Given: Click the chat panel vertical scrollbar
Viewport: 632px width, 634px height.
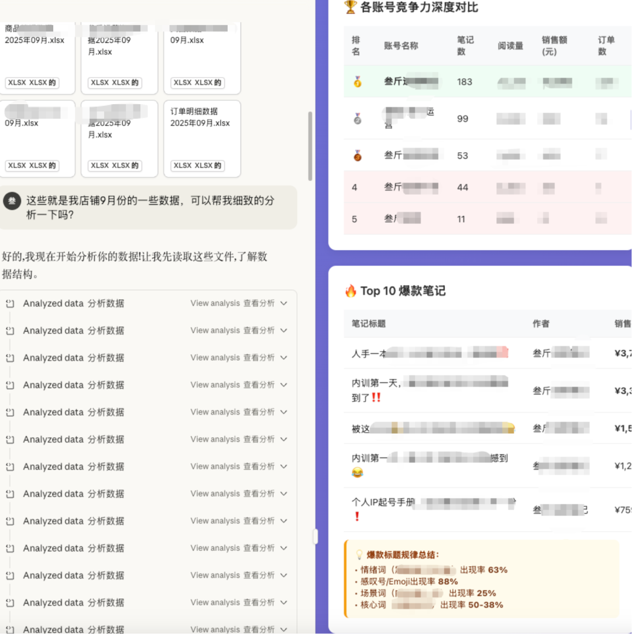Looking at the screenshot, I should 310,146.
